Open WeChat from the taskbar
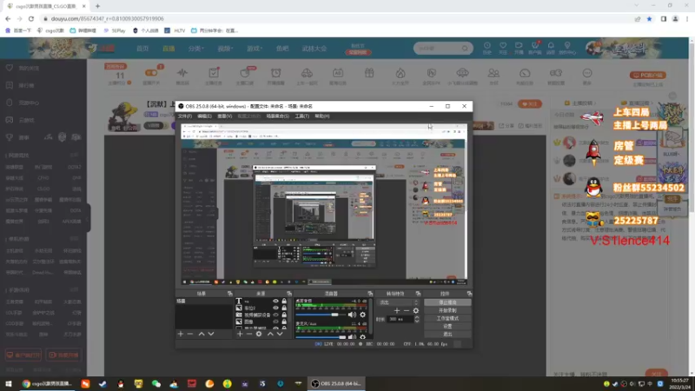Screen dimensions: 695x391 coord(156,383)
